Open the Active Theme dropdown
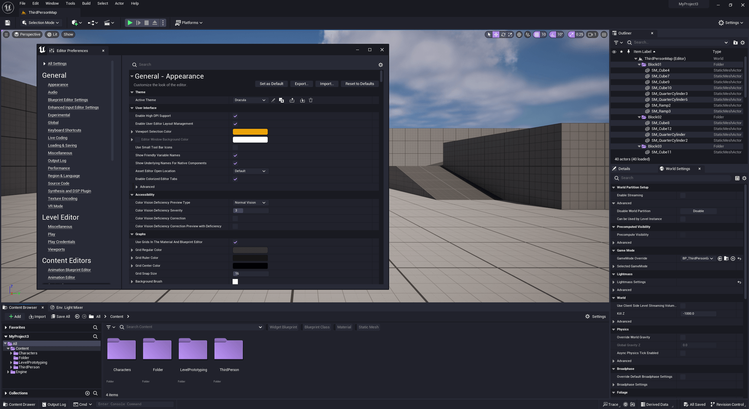This screenshot has width=749, height=409. pyautogui.click(x=250, y=100)
